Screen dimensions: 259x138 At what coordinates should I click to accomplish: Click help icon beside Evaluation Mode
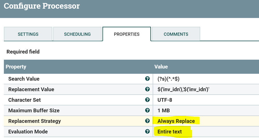click(x=147, y=132)
